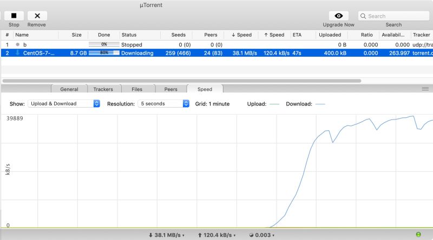Open the total download speed limit menu

[167, 235]
